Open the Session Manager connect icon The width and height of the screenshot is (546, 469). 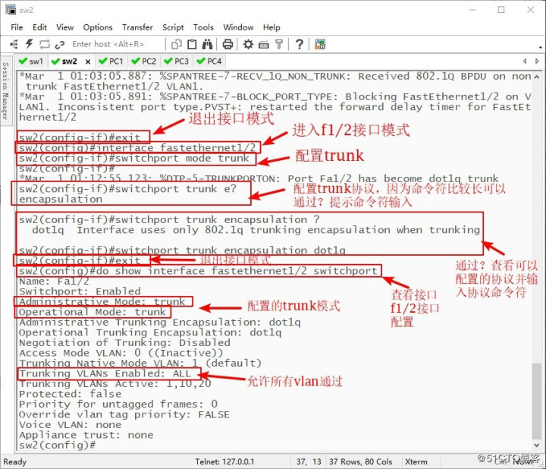coord(14,44)
